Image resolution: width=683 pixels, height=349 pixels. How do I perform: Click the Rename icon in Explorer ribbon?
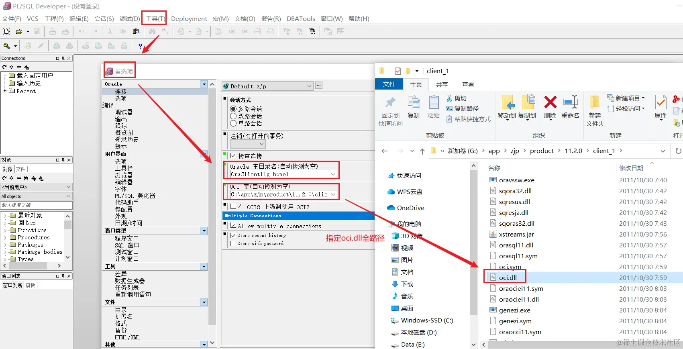(x=570, y=102)
